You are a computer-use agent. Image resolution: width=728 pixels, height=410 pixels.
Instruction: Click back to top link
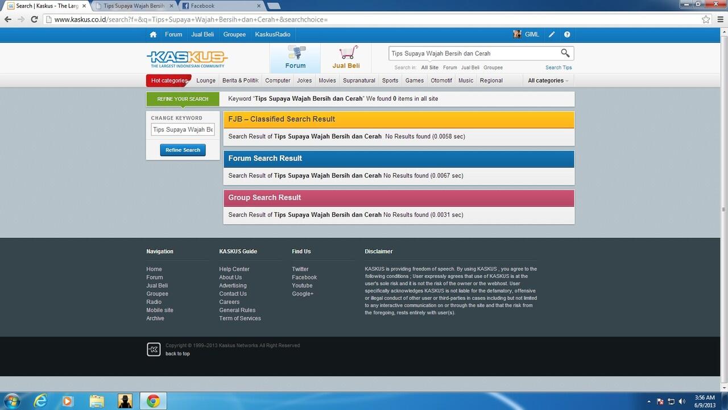click(x=177, y=354)
